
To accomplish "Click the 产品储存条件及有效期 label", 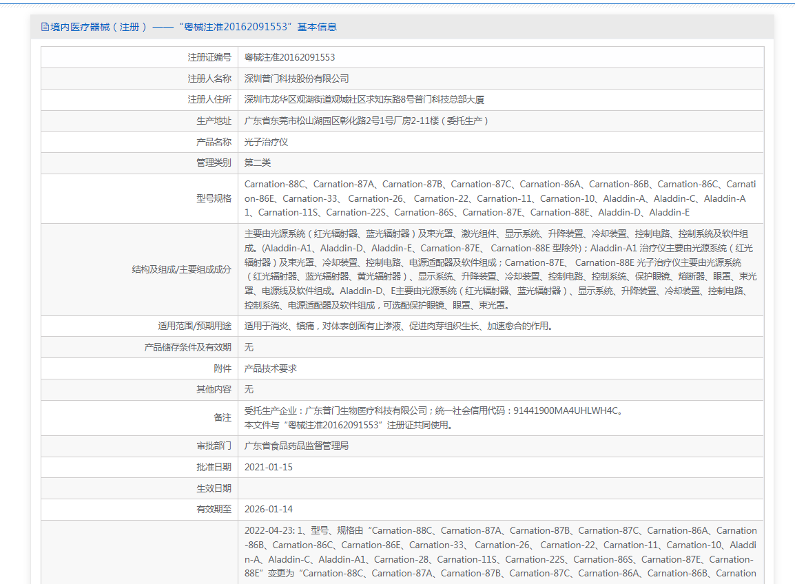I will click(187, 347).
